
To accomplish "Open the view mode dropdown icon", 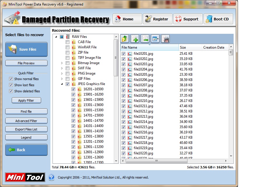I will click(155, 39).
